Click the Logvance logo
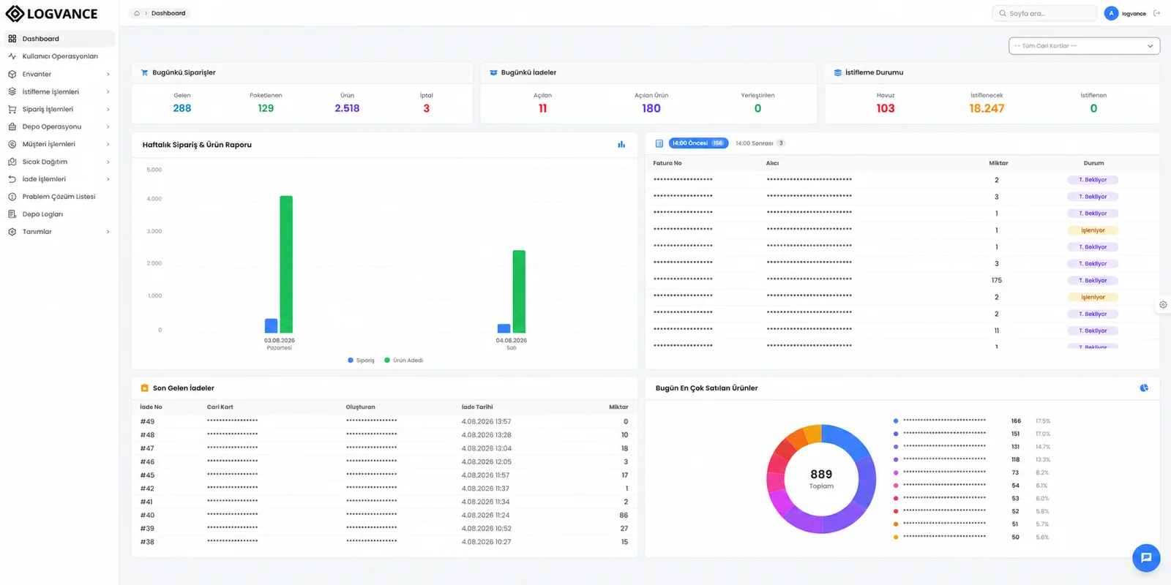The image size is (1171, 585). click(x=51, y=14)
